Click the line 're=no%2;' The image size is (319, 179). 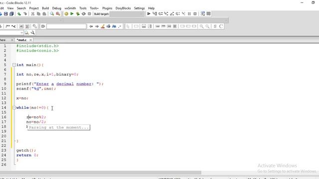click(x=36, y=117)
